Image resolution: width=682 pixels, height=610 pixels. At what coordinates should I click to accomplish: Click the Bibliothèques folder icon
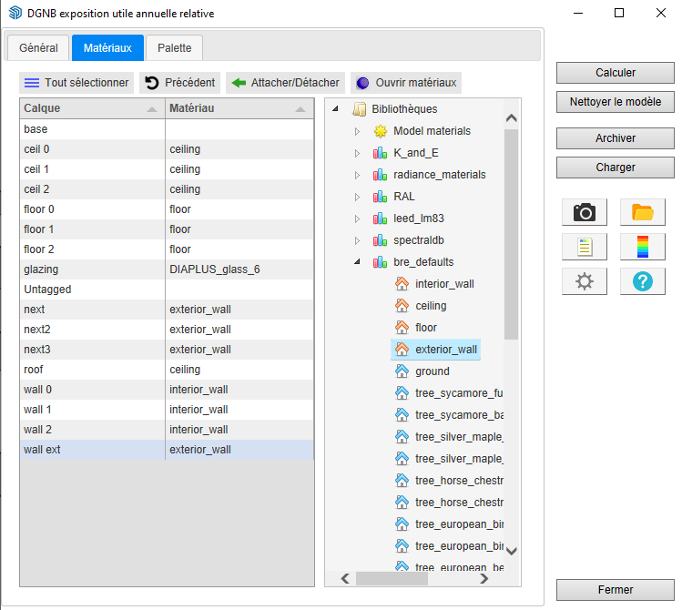359,108
